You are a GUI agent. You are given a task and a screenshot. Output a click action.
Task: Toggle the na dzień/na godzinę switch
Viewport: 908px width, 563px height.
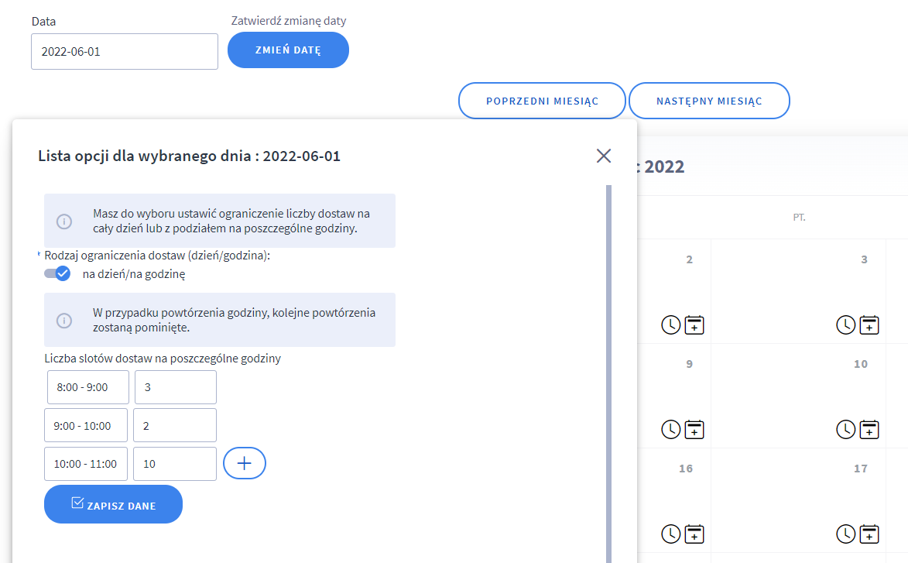pos(58,273)
